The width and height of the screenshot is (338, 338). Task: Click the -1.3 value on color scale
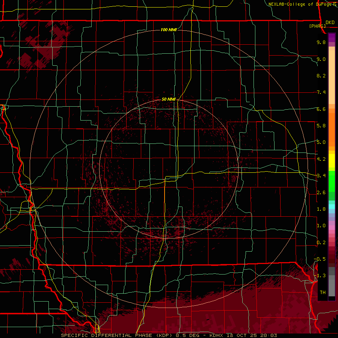click(320, 276)
